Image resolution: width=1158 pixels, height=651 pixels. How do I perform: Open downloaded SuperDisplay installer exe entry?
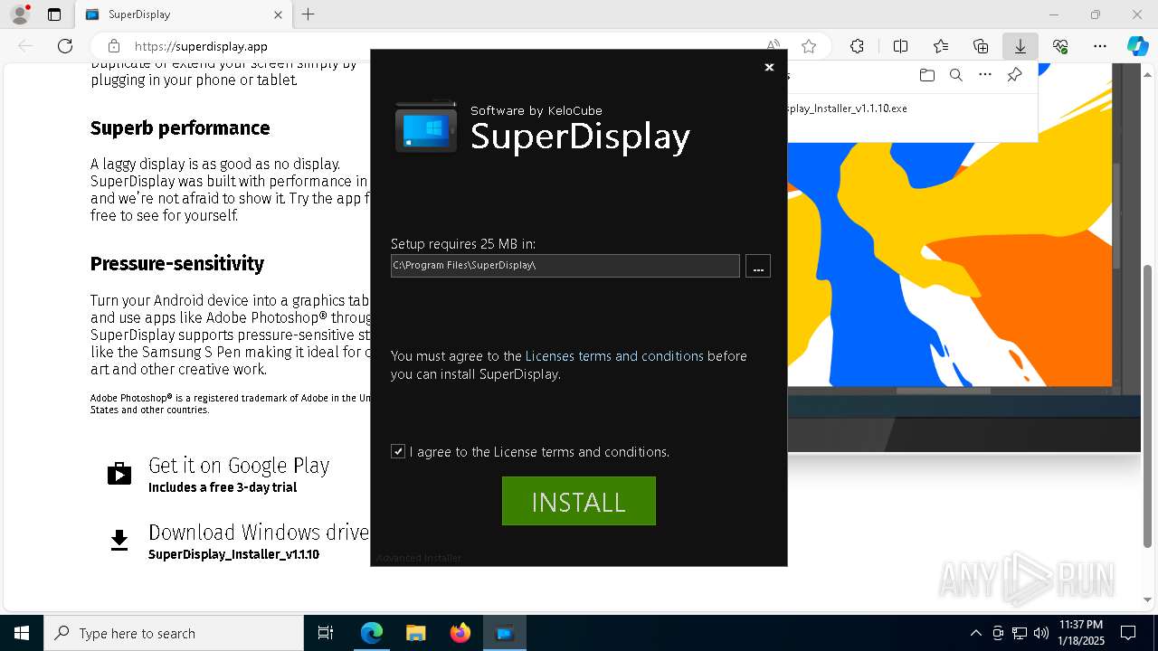click(x=848, y=108)
